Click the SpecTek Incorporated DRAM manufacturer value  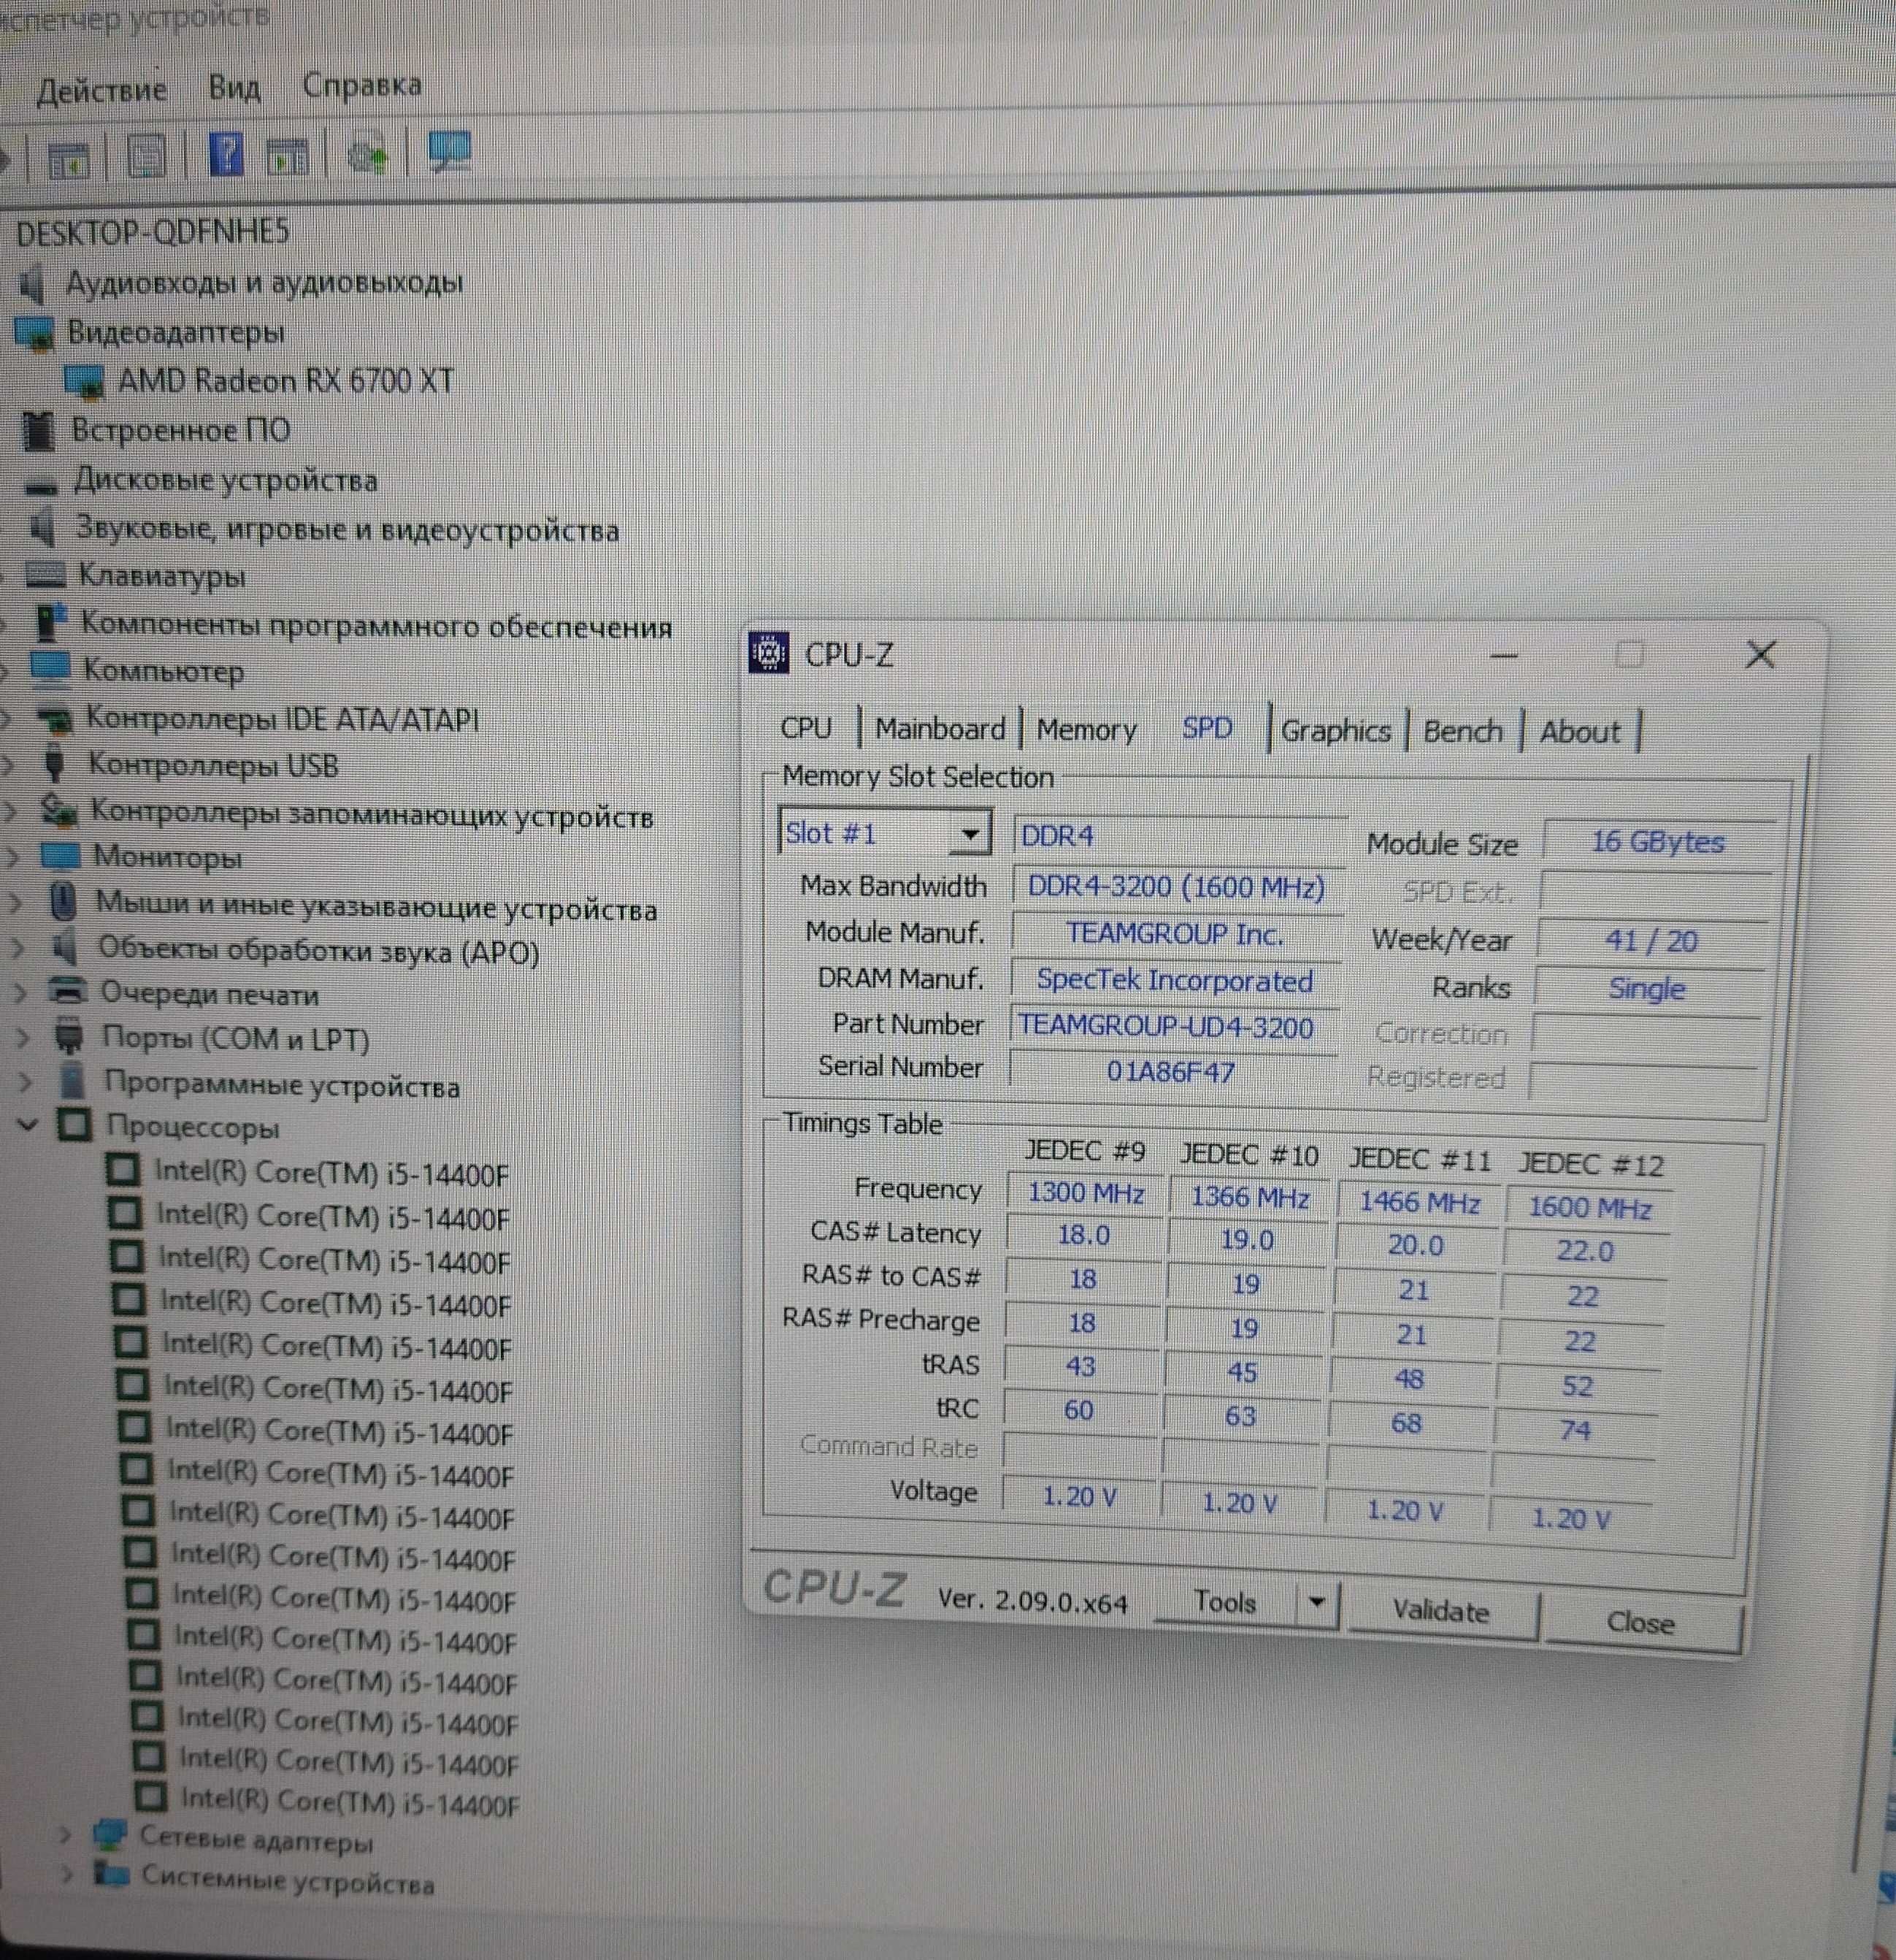(1174, 980)
